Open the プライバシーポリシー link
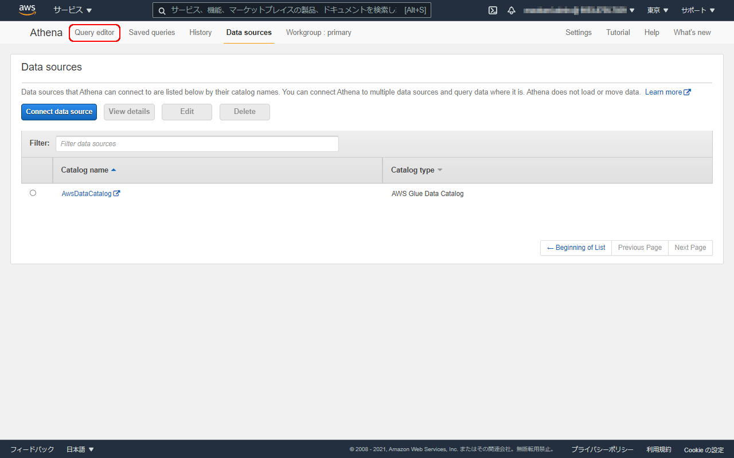The width and height of the screenshot is (734, 458). click(x=602, y=449)
